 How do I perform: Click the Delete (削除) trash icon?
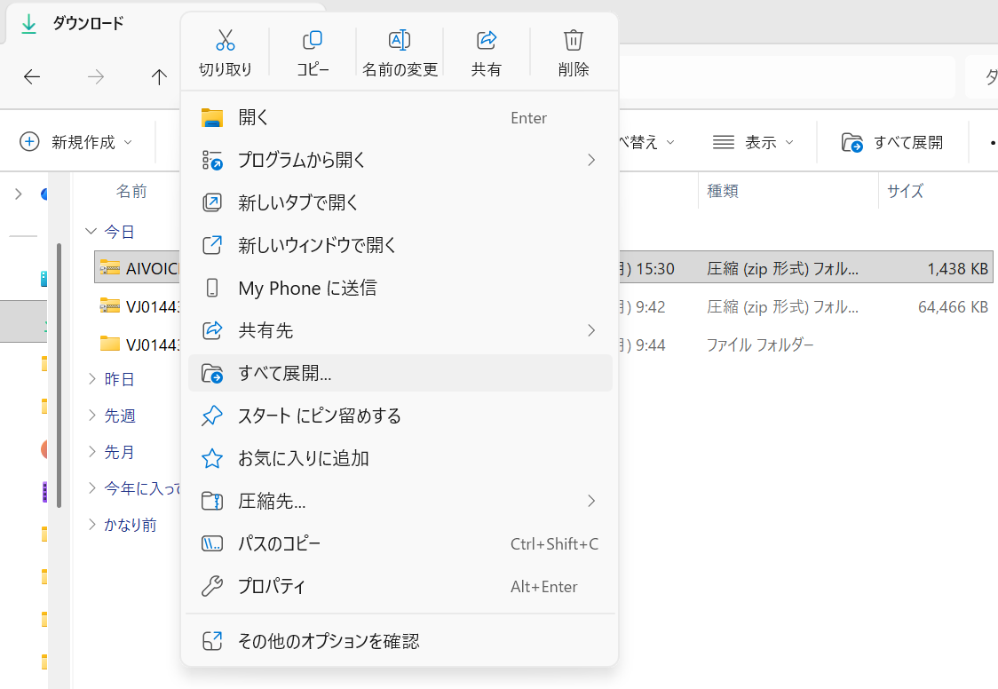574,41
